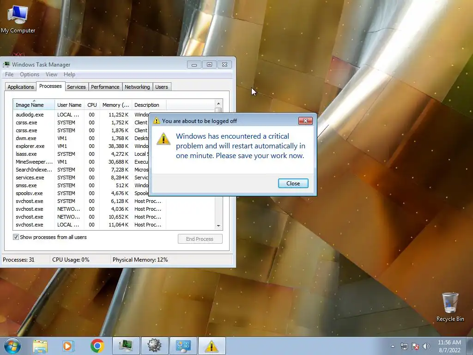Minimize the Windows Task Manager window
Viewport: 473px width, 355px height.
(194, 65)
